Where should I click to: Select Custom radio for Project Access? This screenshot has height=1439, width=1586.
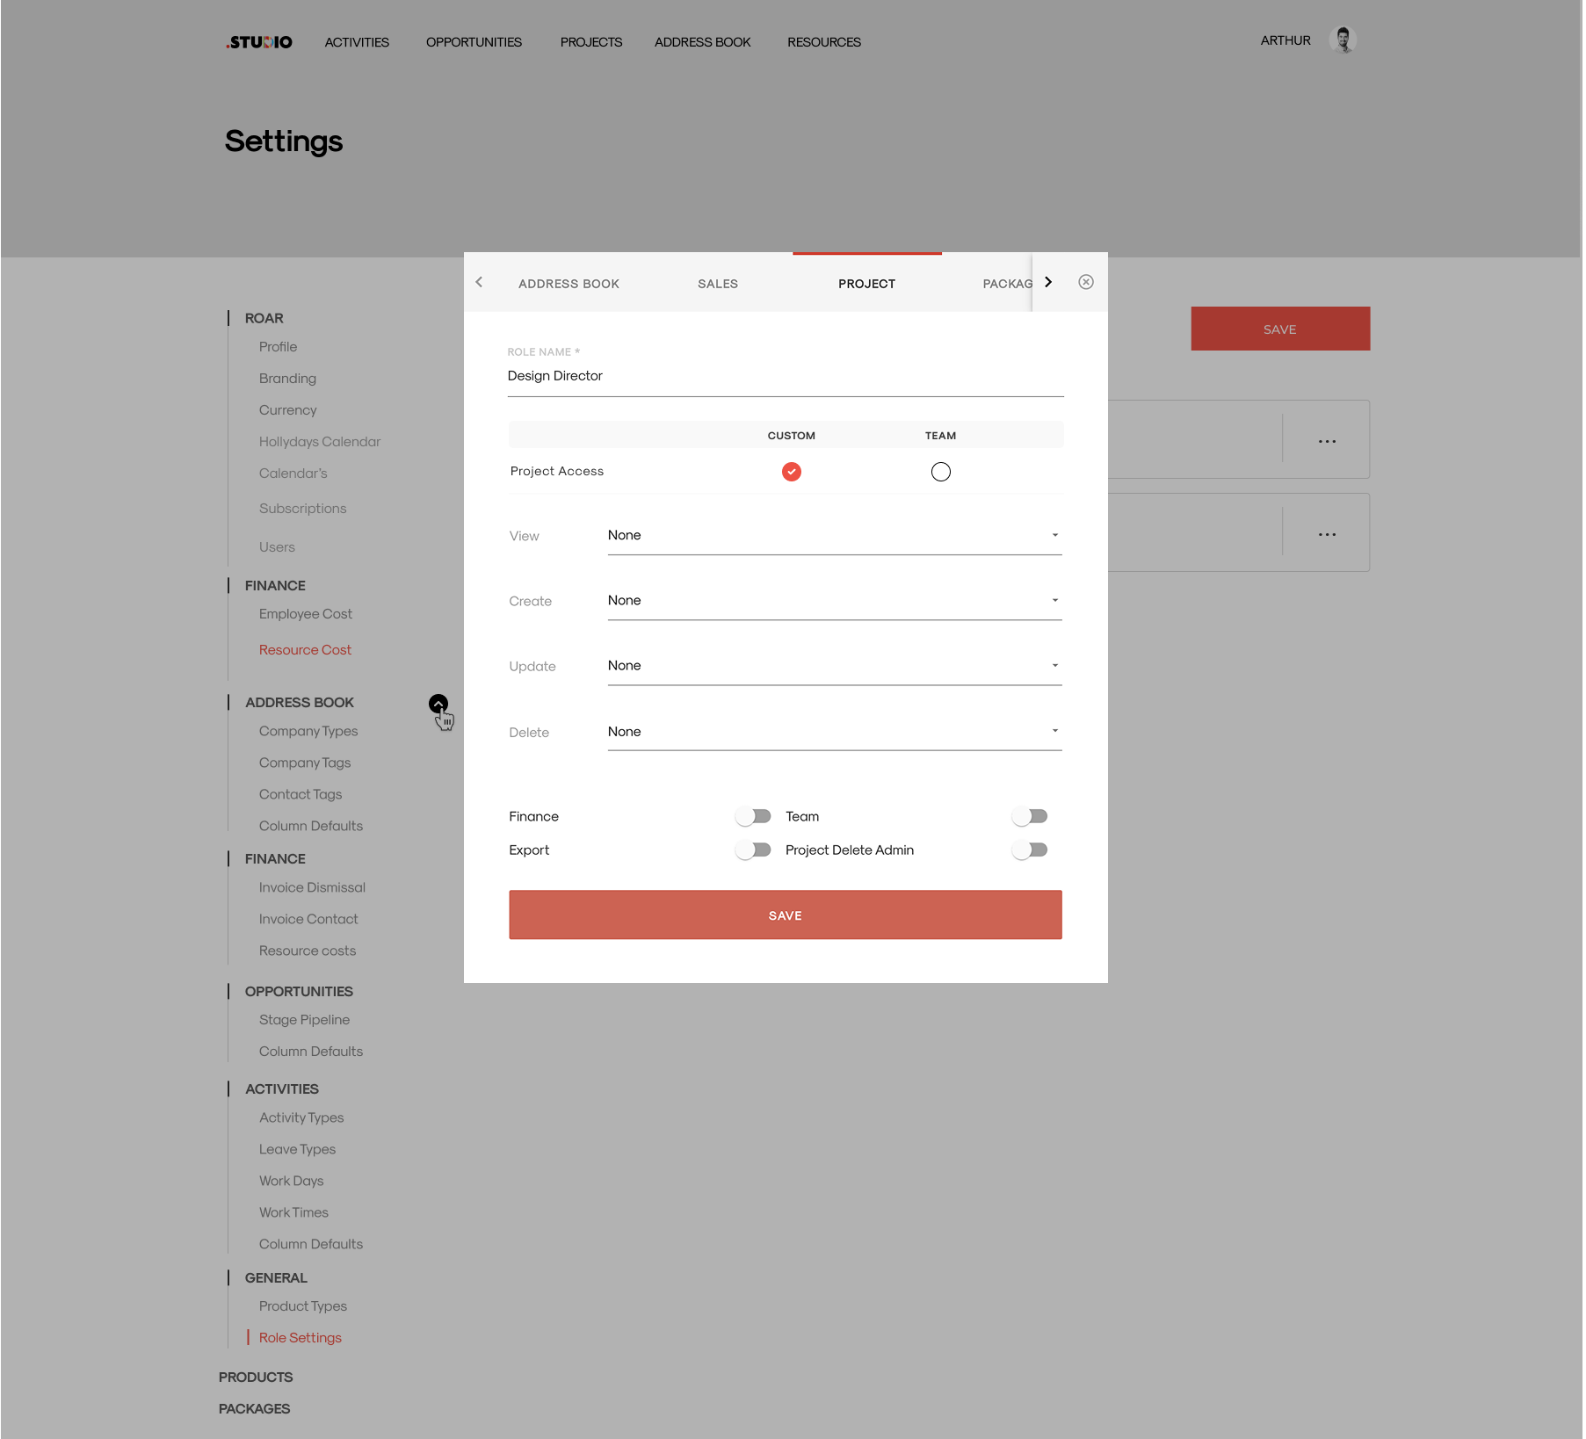point(792,472)
